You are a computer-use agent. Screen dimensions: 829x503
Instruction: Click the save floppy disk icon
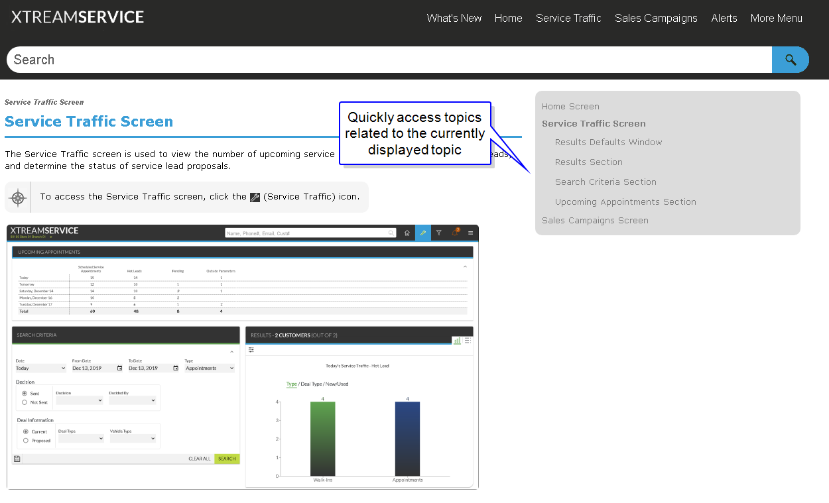click(17, 459)
